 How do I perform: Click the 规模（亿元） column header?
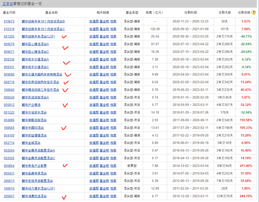click(x=155, y=12)
